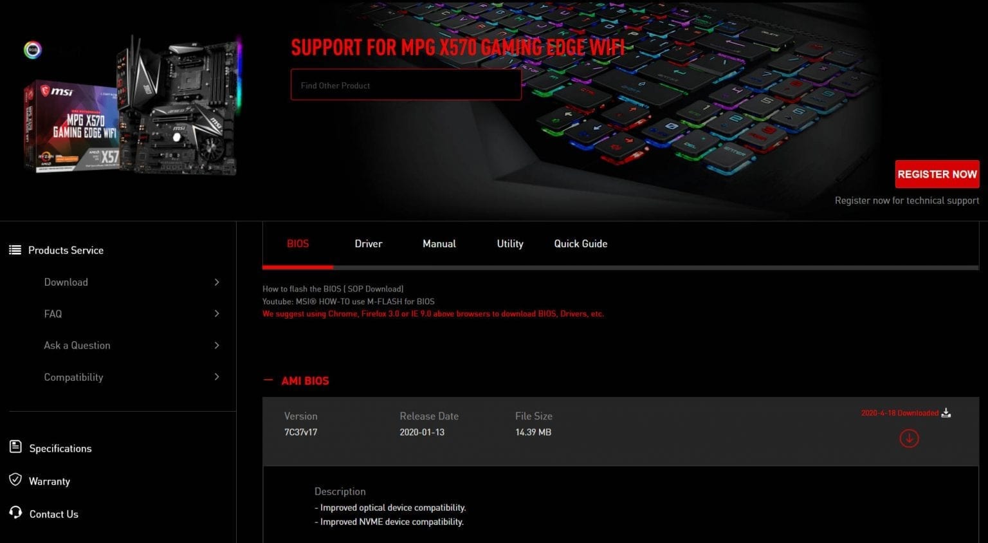Collapse the AMI BIOS section minus sign
This screenshot has height=543, width=988.
click(268, 380)
